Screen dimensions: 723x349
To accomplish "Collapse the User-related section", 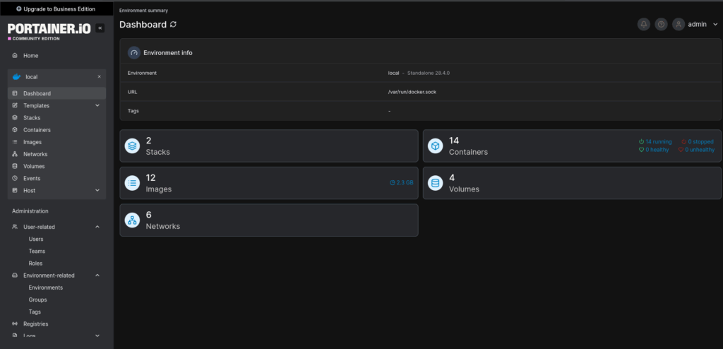I will click(x=97, y=227).
